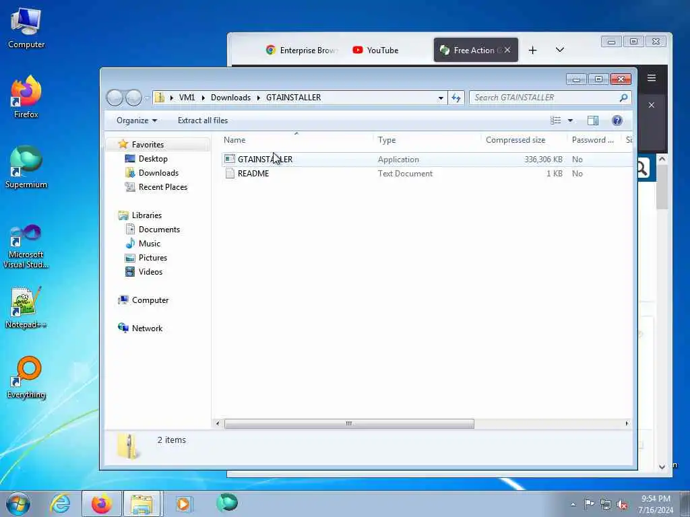Click Extract all files
690x517 pixels.
click(203, 120)
